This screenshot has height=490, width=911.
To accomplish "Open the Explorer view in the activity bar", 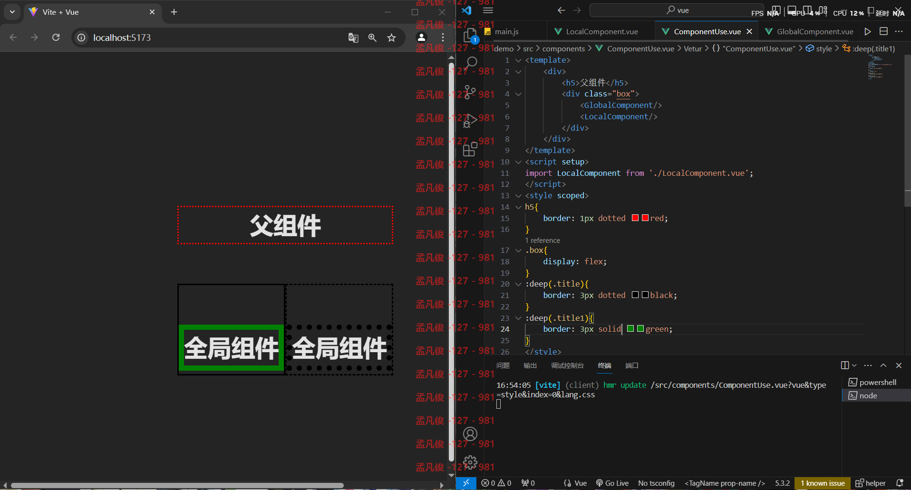I will (470, 36).
